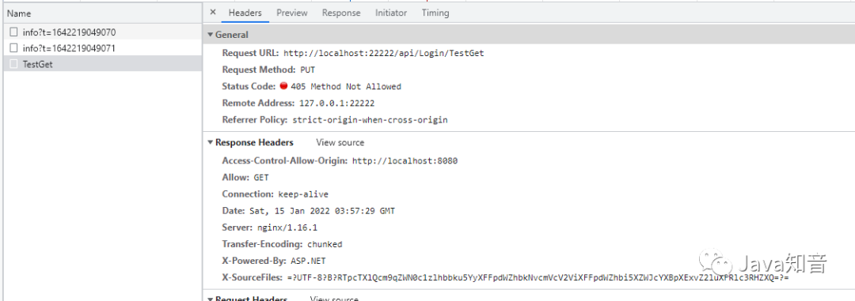This screenshot has width=855, height=301.
Task: Click the Transfer-Encoding value chunked
Action: coord(325,244)
